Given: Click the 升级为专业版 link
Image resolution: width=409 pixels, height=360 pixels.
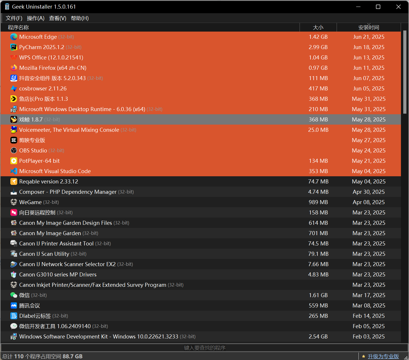Looking at the screenshot, I should (x=383, y=356).
